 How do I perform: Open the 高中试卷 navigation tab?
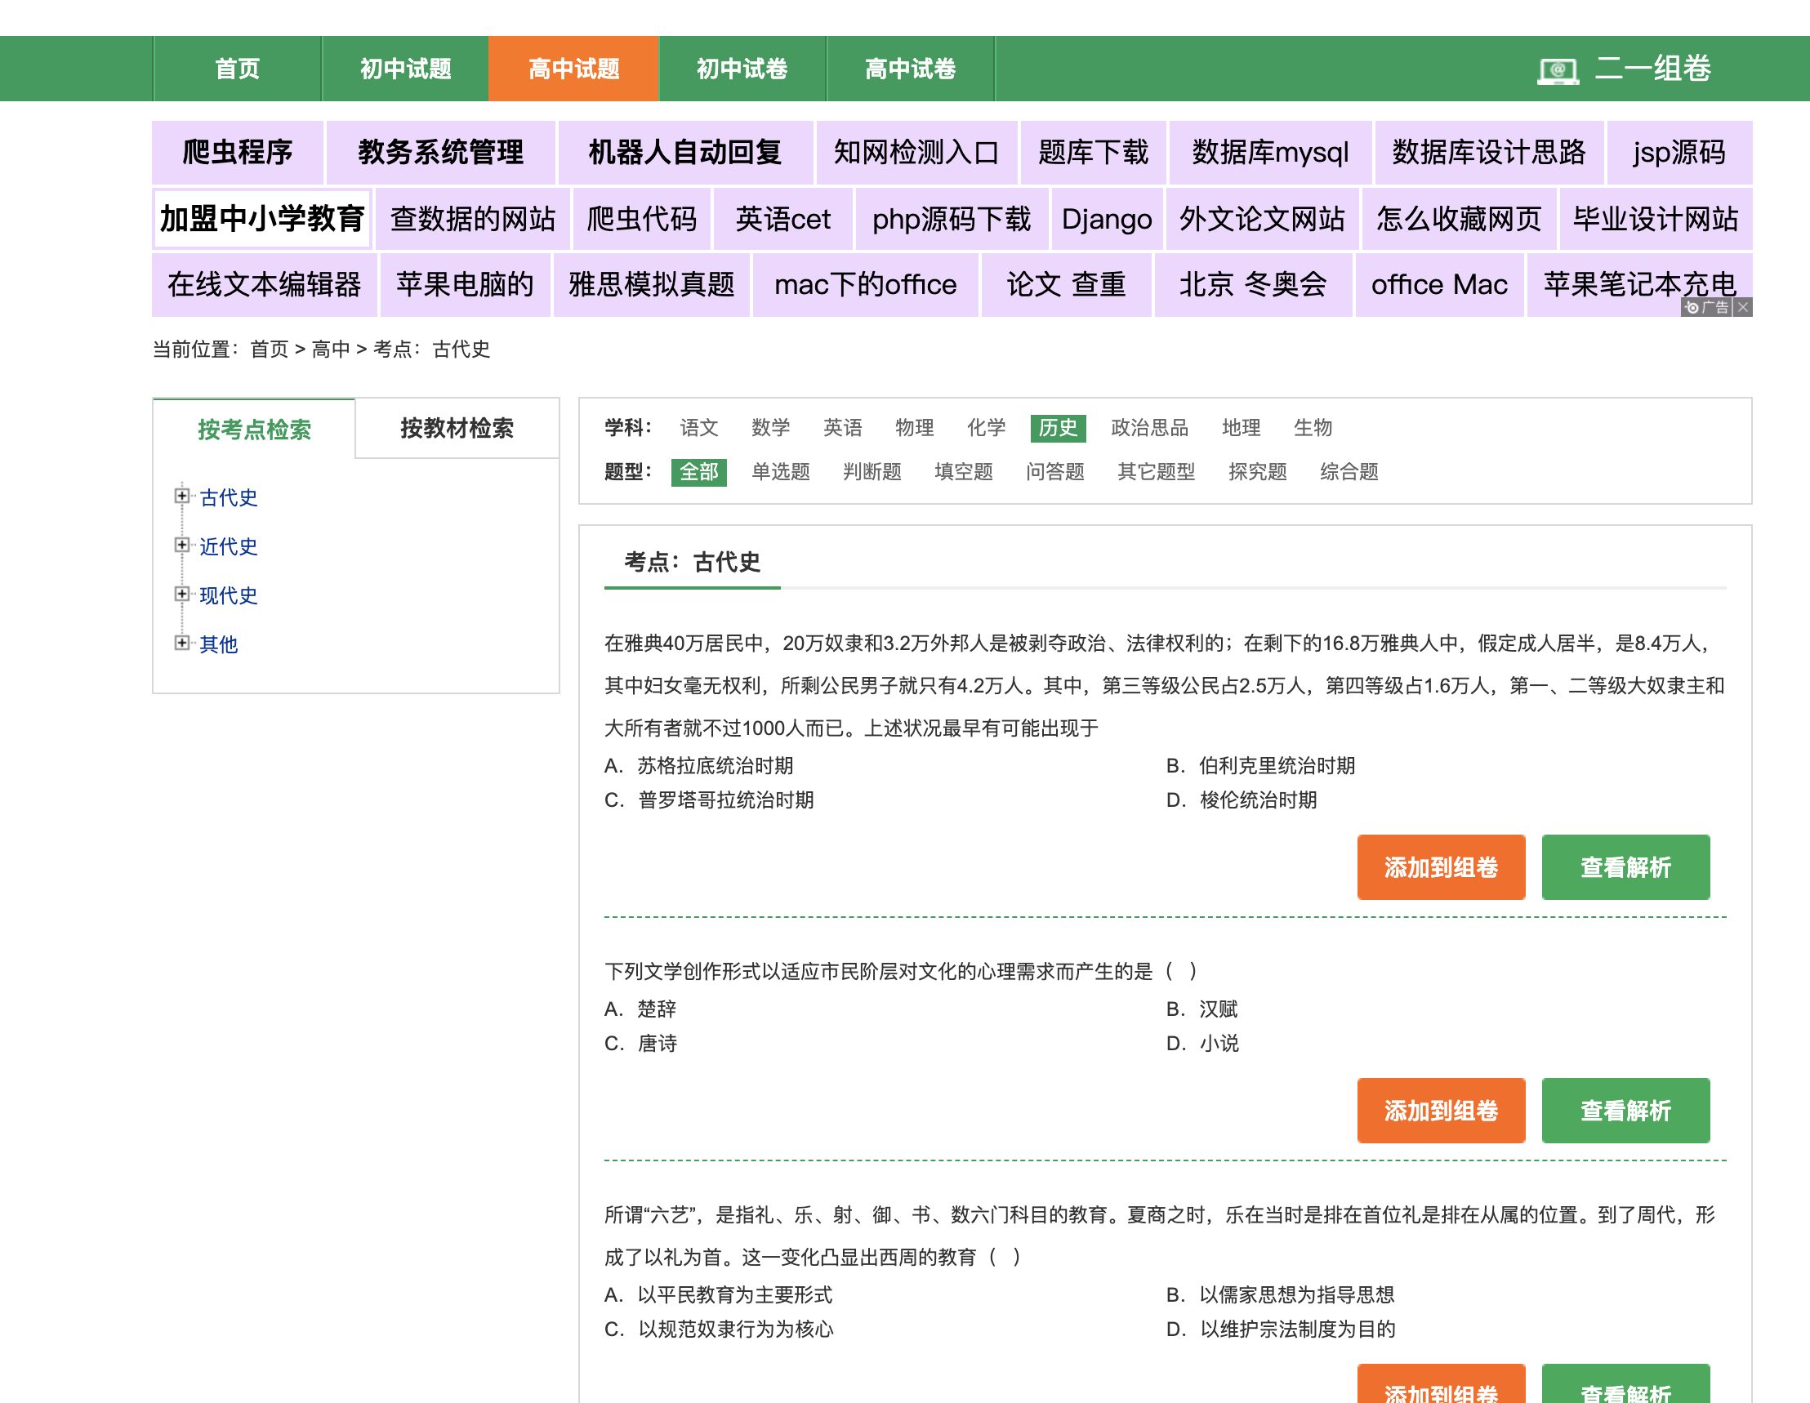[910, 69]
